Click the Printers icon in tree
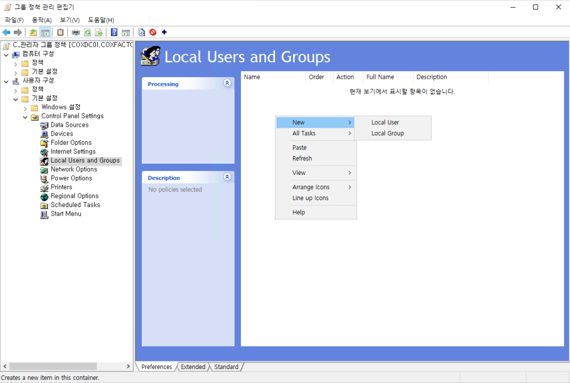570x383 pixels. point(44,187)
